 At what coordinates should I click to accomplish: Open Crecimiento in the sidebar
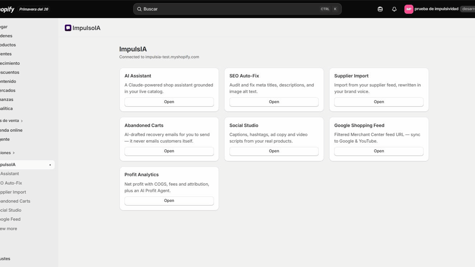point(10,63)
